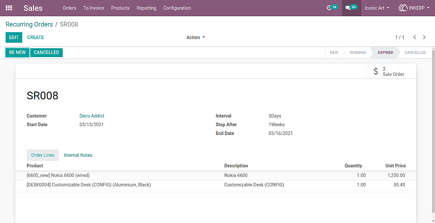435x223 pixels.
Task: Select the NEW status stage
Action: pos(334,52)
